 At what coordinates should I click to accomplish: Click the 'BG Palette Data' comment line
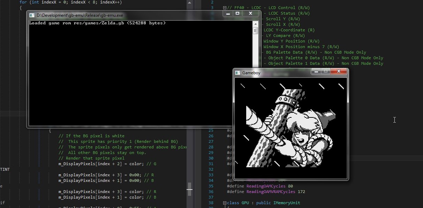point(316,52)
